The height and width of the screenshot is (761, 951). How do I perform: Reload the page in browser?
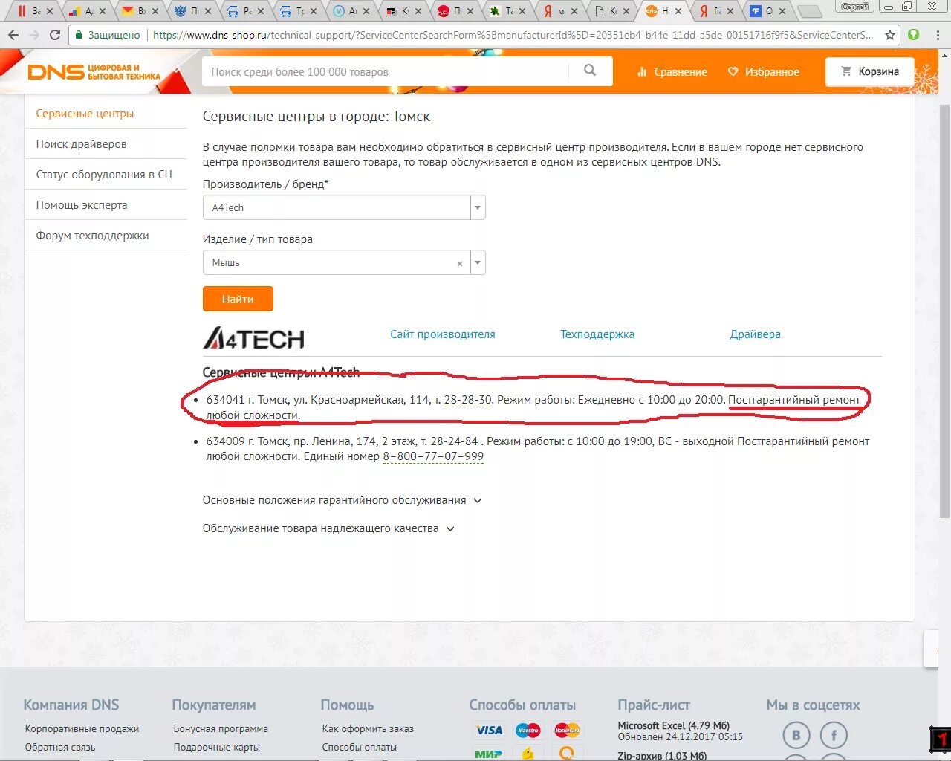[x=55, y=35]
